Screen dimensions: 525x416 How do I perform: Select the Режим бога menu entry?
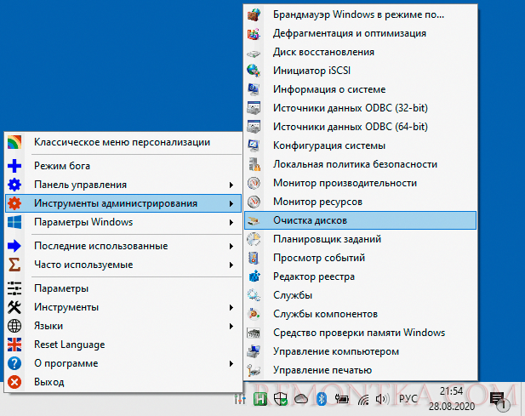[x=123, y=166]
